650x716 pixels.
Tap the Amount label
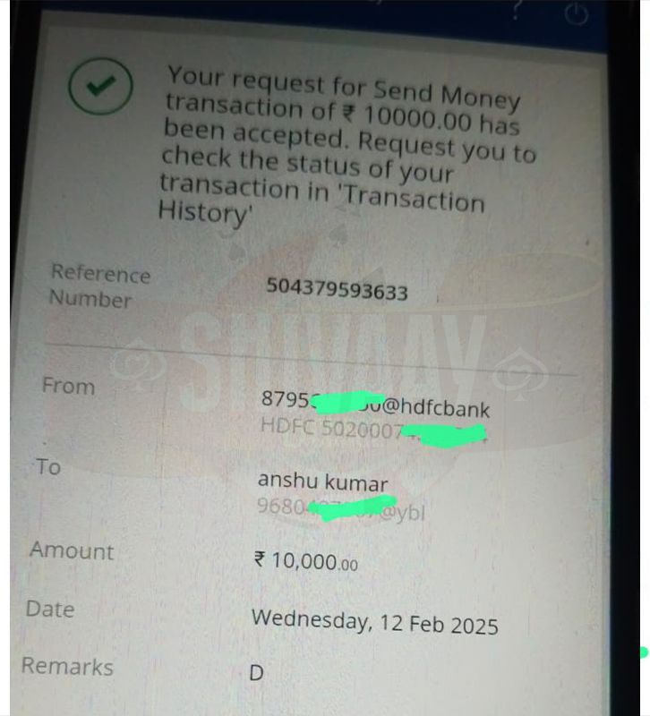point(72,550)
